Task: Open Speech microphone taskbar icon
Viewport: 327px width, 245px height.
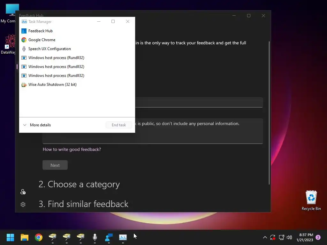Action: pos(95,237)
